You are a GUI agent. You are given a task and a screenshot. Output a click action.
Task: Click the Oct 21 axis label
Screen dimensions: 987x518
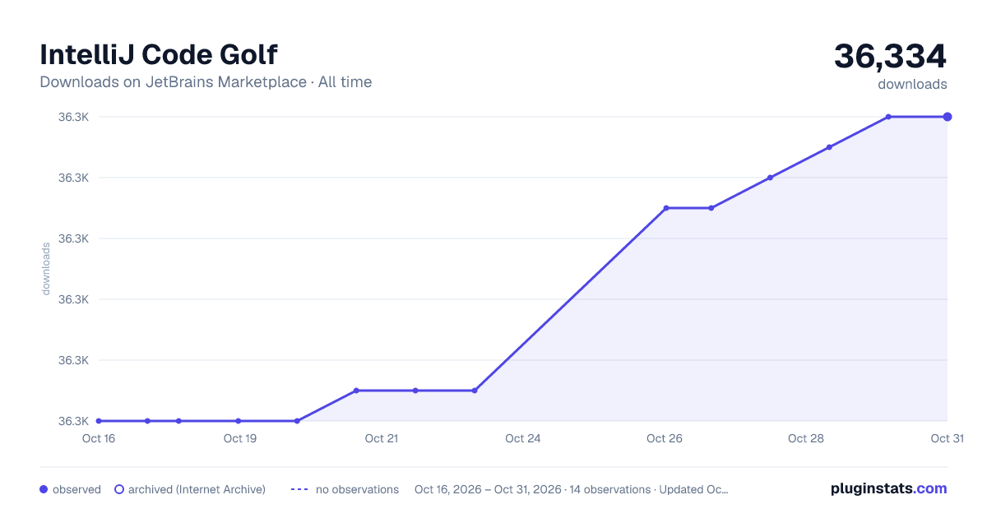[x=382, y=438]
